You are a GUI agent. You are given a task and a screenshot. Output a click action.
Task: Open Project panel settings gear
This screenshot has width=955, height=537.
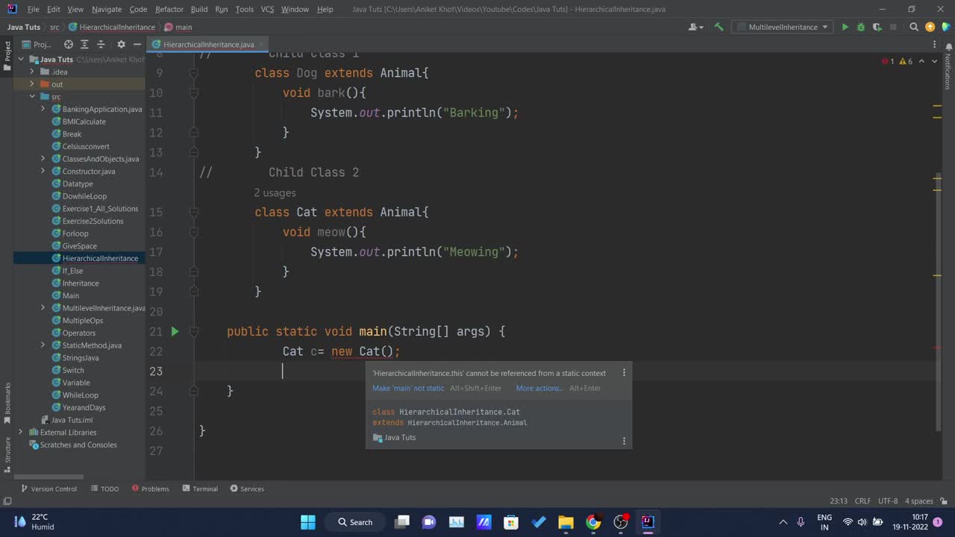[121, 45]
